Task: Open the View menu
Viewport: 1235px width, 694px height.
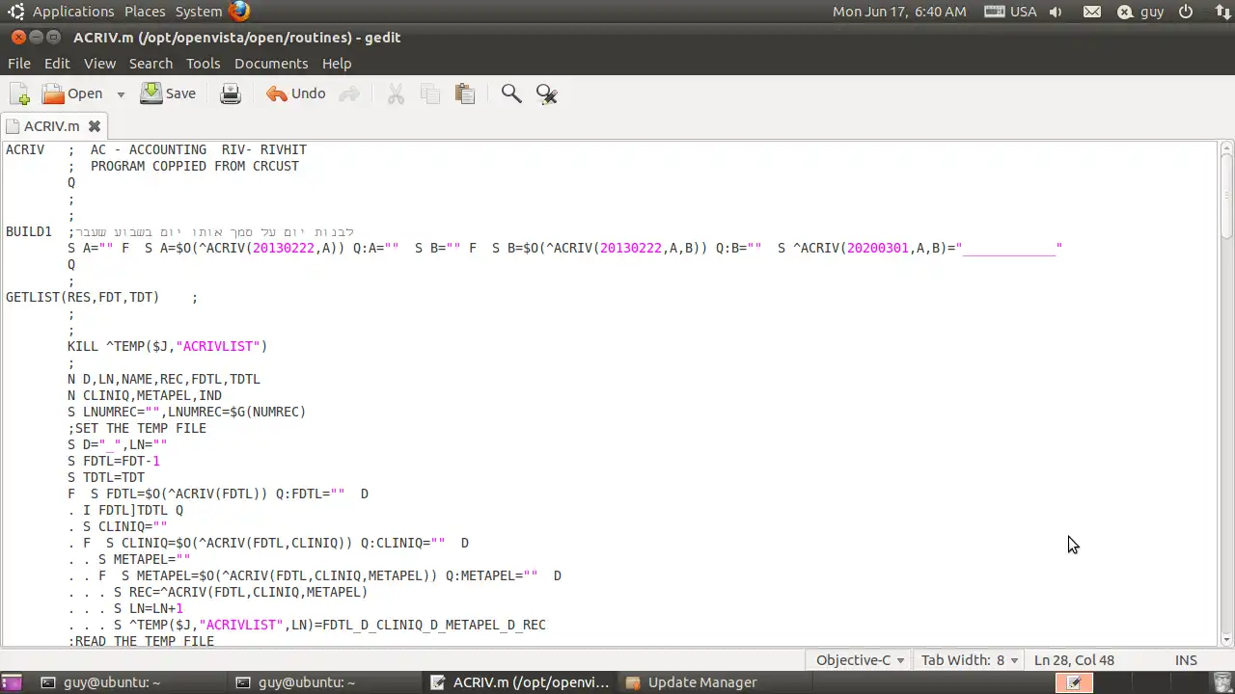Action: [99, 64]
